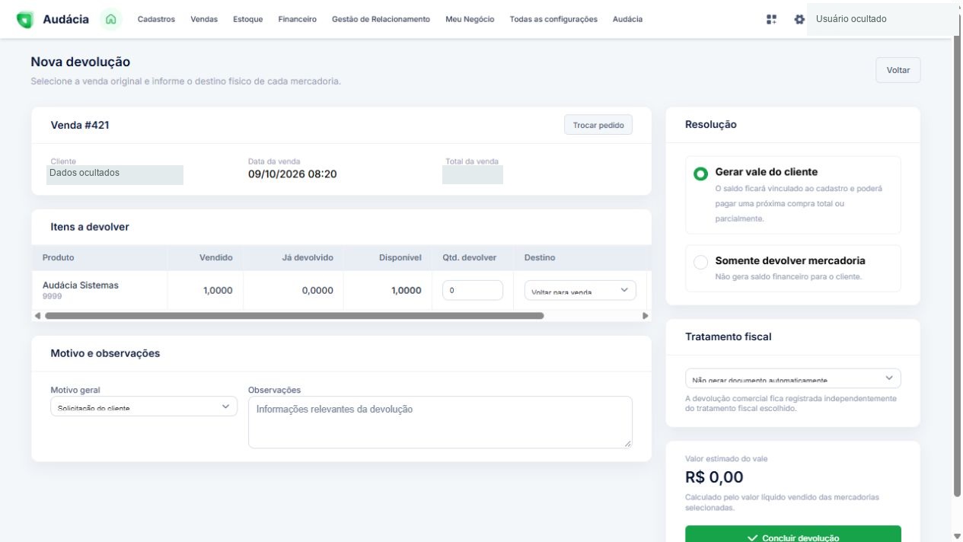Open Gestão de Relacionamento menu
Image resolution: width=963 pixels, height=542 pixels.
tap(381, 19)
